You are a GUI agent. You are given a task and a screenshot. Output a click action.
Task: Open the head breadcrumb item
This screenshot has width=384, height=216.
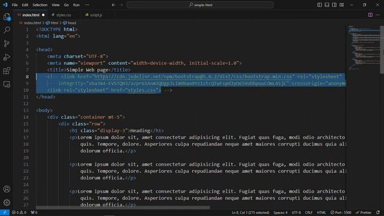tap(70, 23)
